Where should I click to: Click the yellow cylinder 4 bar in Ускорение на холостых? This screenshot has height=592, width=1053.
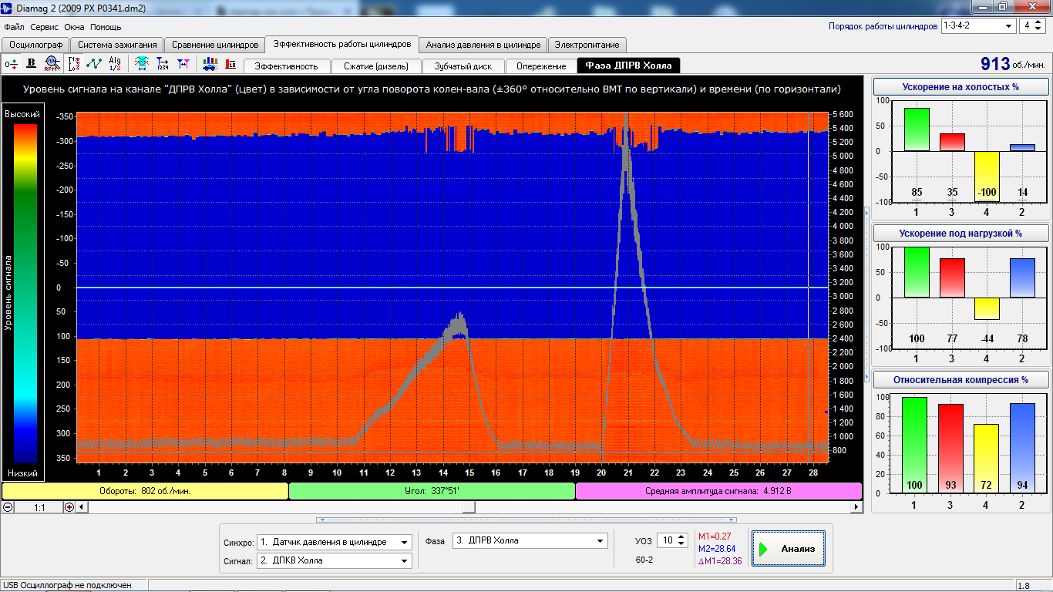[986, 177]
